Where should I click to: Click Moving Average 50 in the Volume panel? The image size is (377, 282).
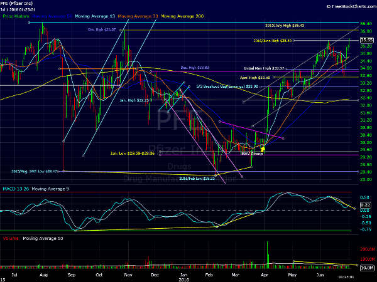[41, 238]
